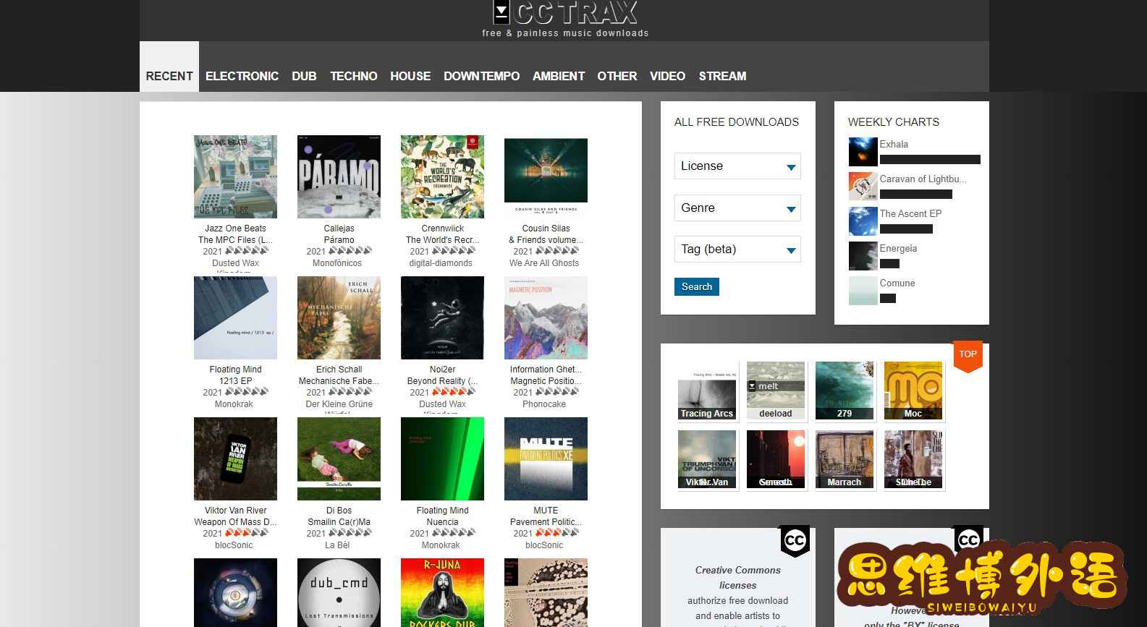The image size is (1147, 627).
Task: Switch to the TECHNO tab
Action: (354, 76)
